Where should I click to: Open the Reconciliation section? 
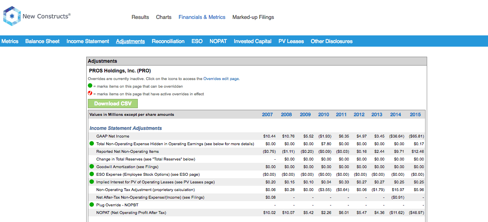click(x=168, y=41)
